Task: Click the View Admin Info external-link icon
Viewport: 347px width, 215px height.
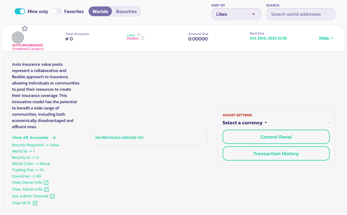Action: tap(46, 189)
